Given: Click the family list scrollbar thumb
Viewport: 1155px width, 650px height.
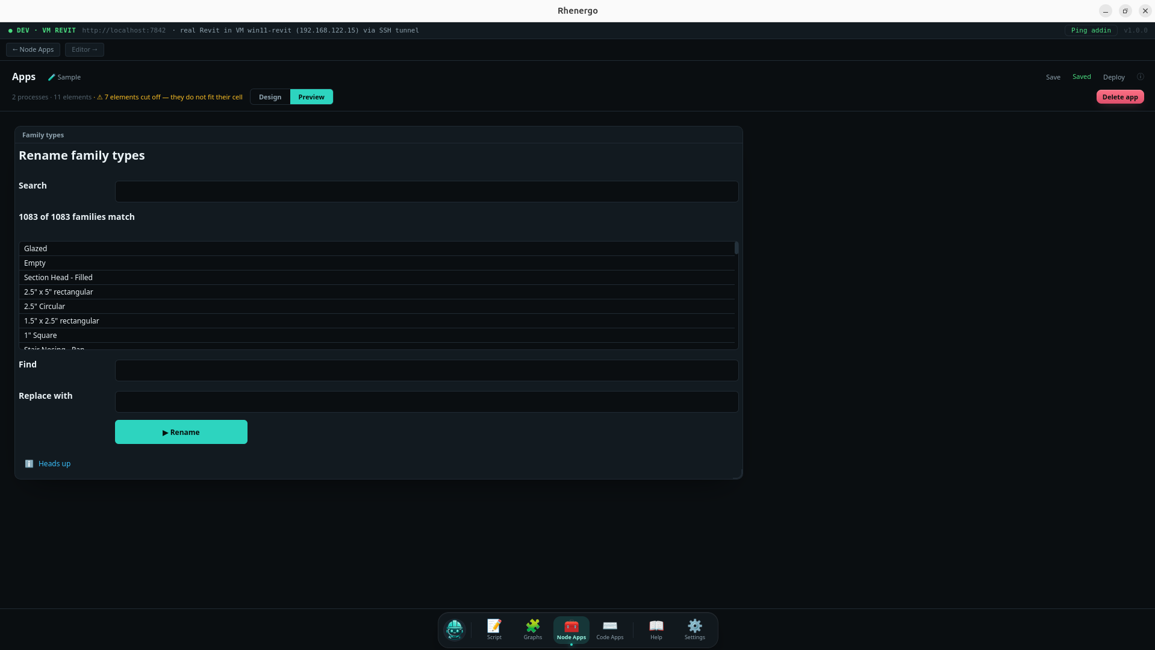Looking at the screenshot, I should point(736,248).
